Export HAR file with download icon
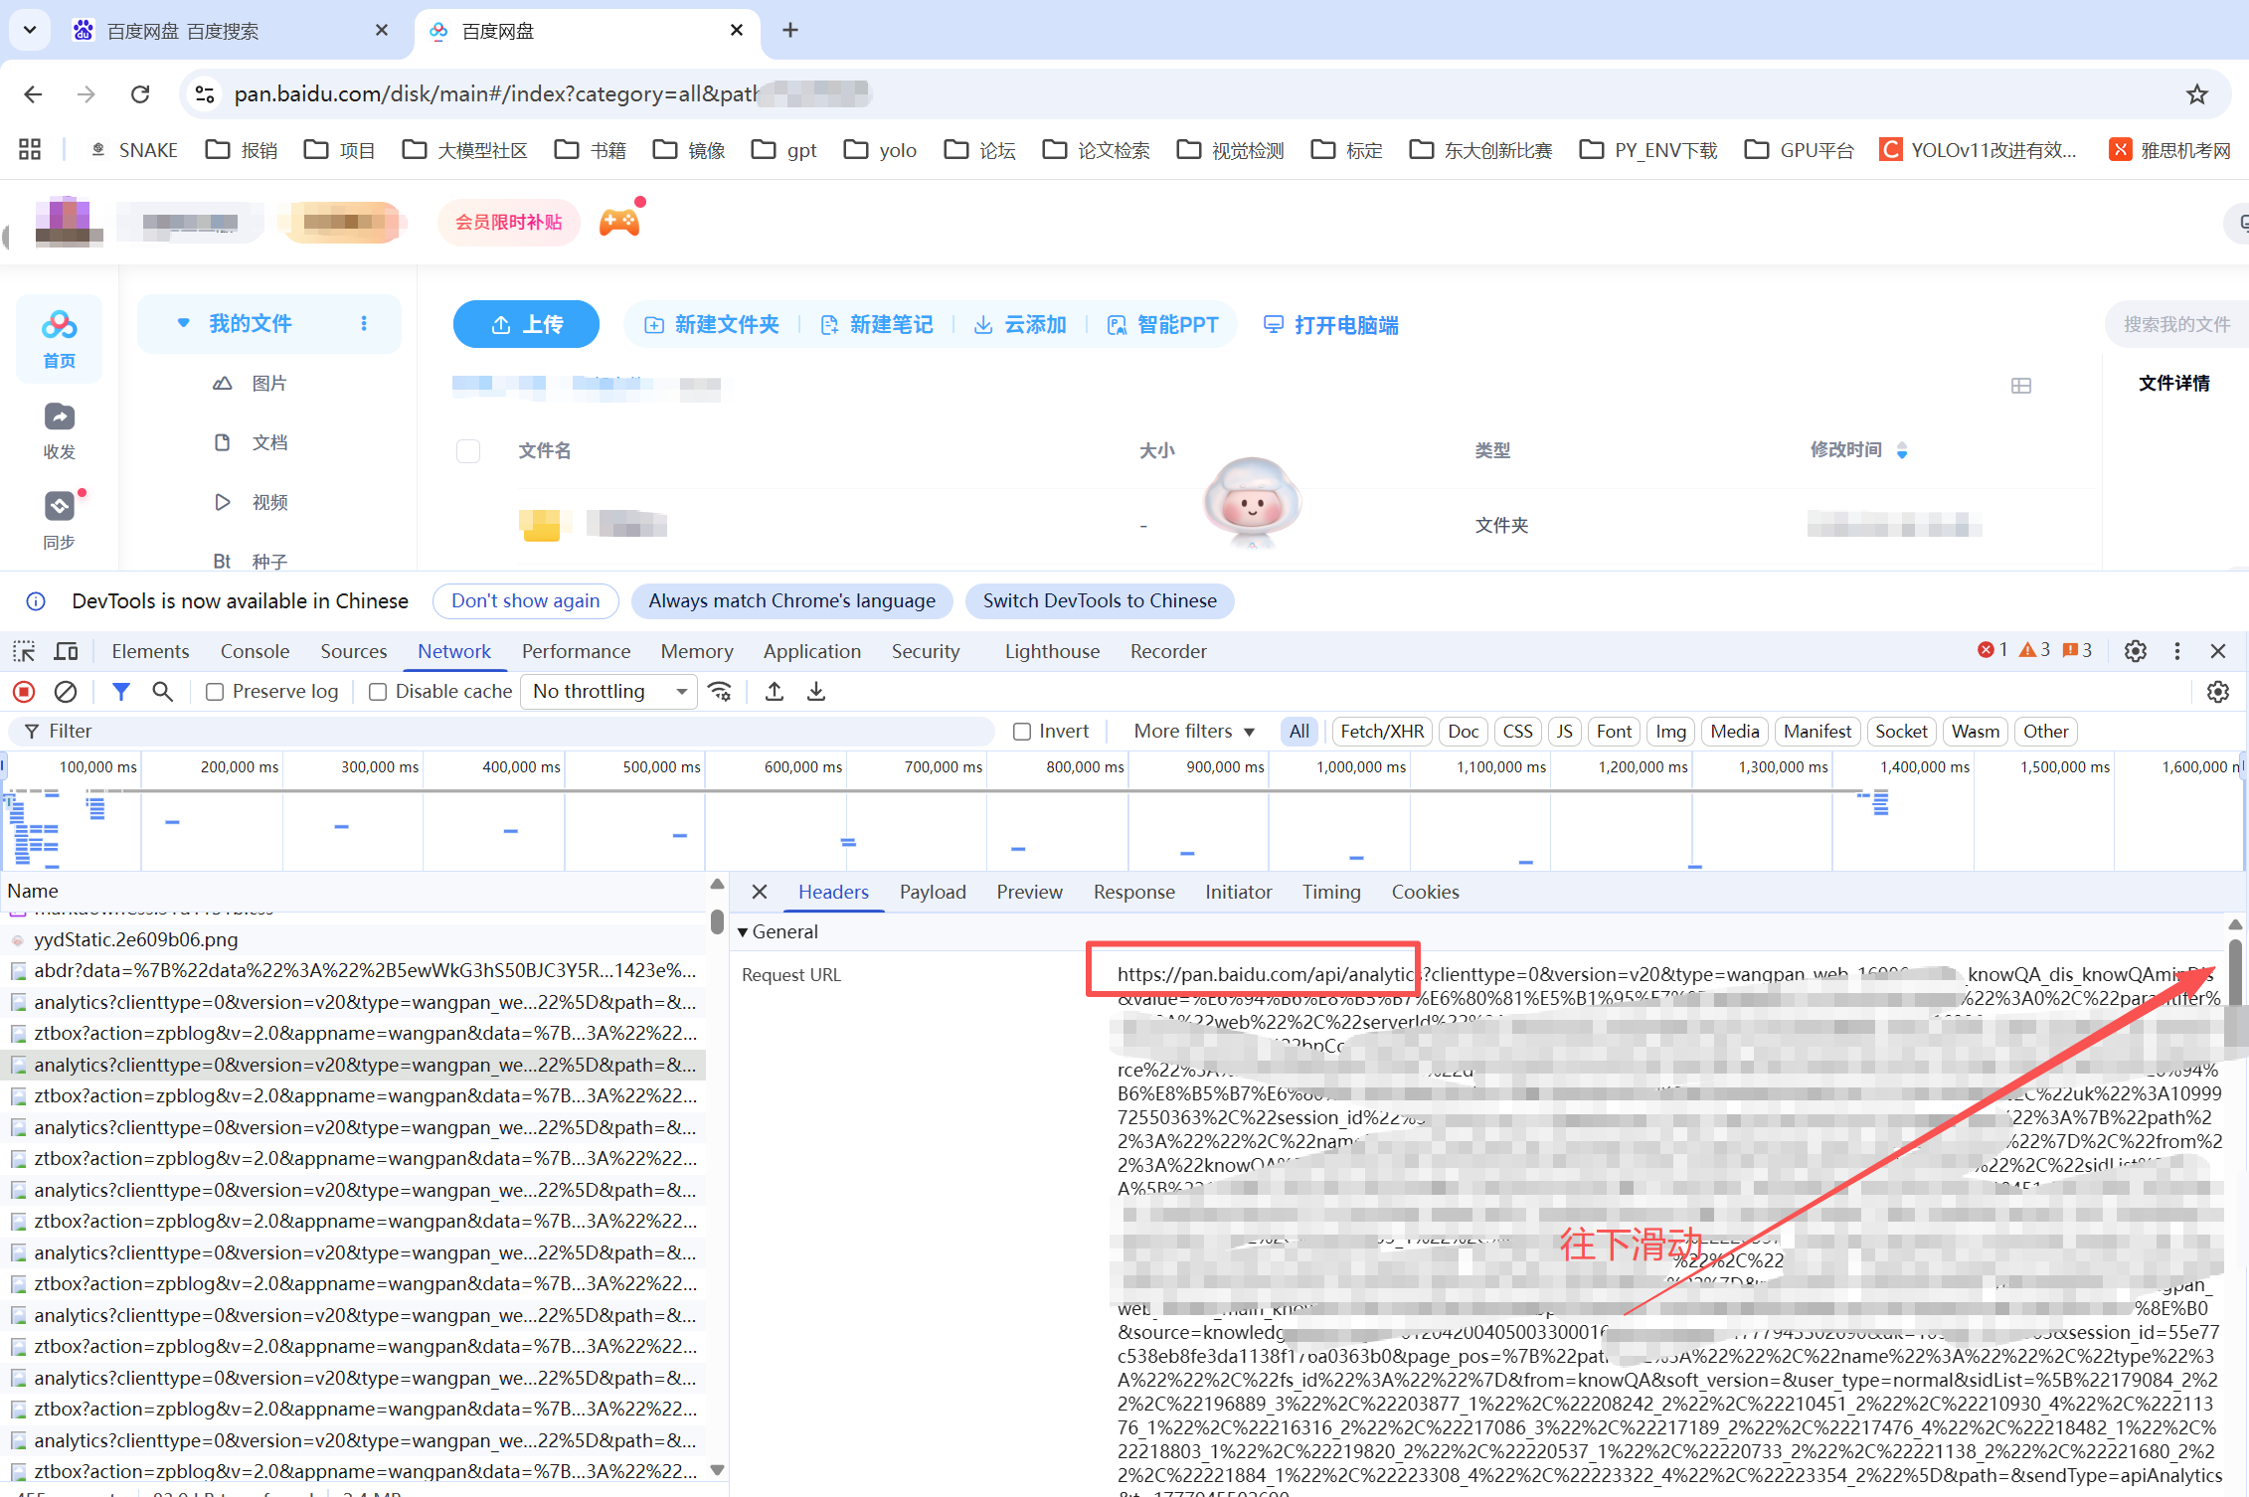Screen dimensions: 2249x1497 coord(816,692)
